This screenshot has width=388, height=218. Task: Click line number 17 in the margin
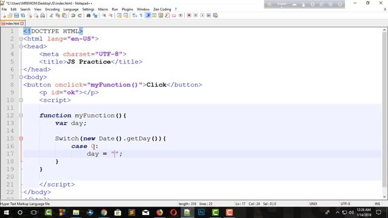click(x=10, y=154)
